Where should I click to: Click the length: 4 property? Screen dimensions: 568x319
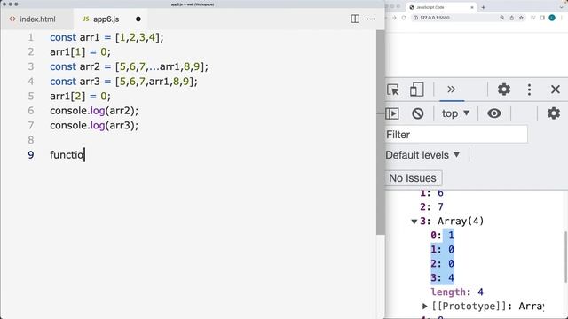[x=457, y=292]
